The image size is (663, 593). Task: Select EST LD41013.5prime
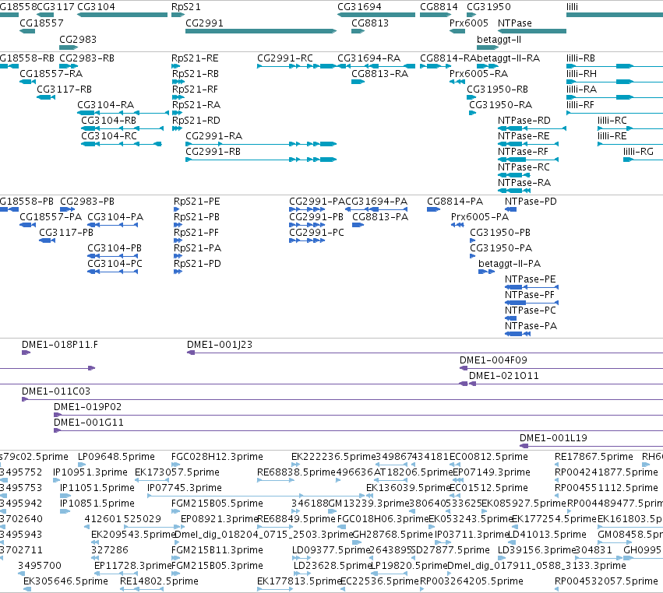546,535
